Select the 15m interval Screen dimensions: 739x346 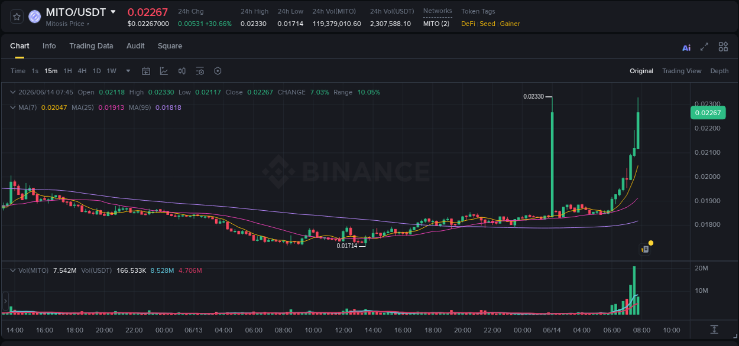click(51, 71)
